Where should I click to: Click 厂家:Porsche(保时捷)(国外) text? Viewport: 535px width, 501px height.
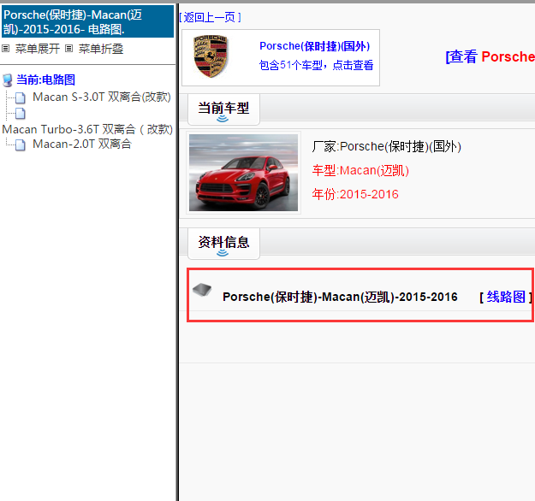coord(387,146)
